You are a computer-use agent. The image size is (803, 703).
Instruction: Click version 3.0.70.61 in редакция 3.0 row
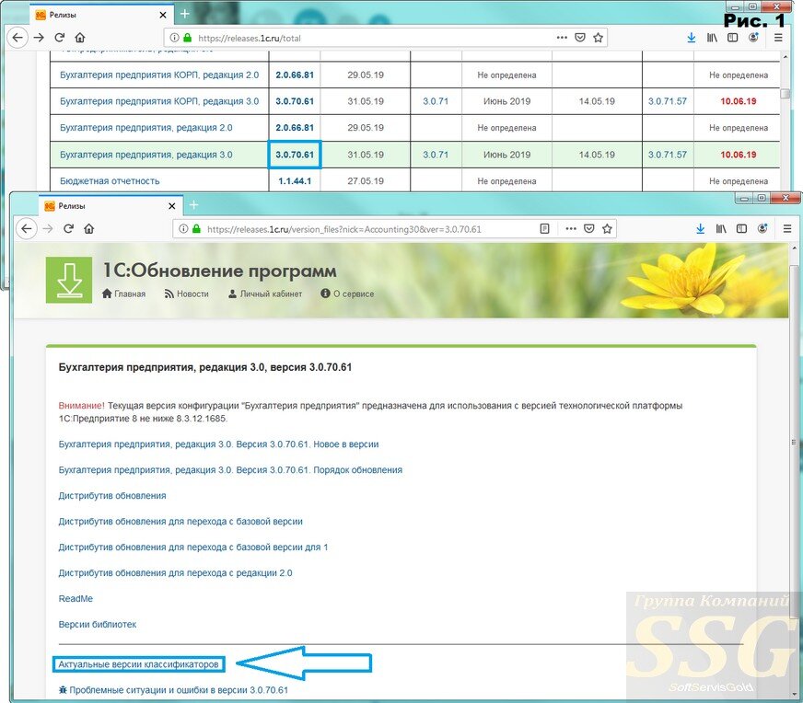[295, 155]
